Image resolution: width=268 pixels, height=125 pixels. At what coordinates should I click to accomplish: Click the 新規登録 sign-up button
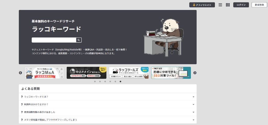coord(259,5)
